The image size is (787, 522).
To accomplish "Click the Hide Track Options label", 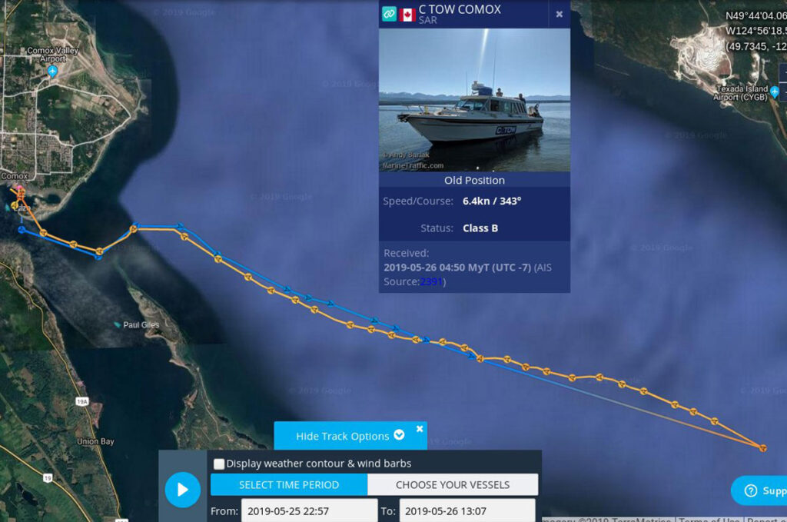I will click(x=342, y=436).
